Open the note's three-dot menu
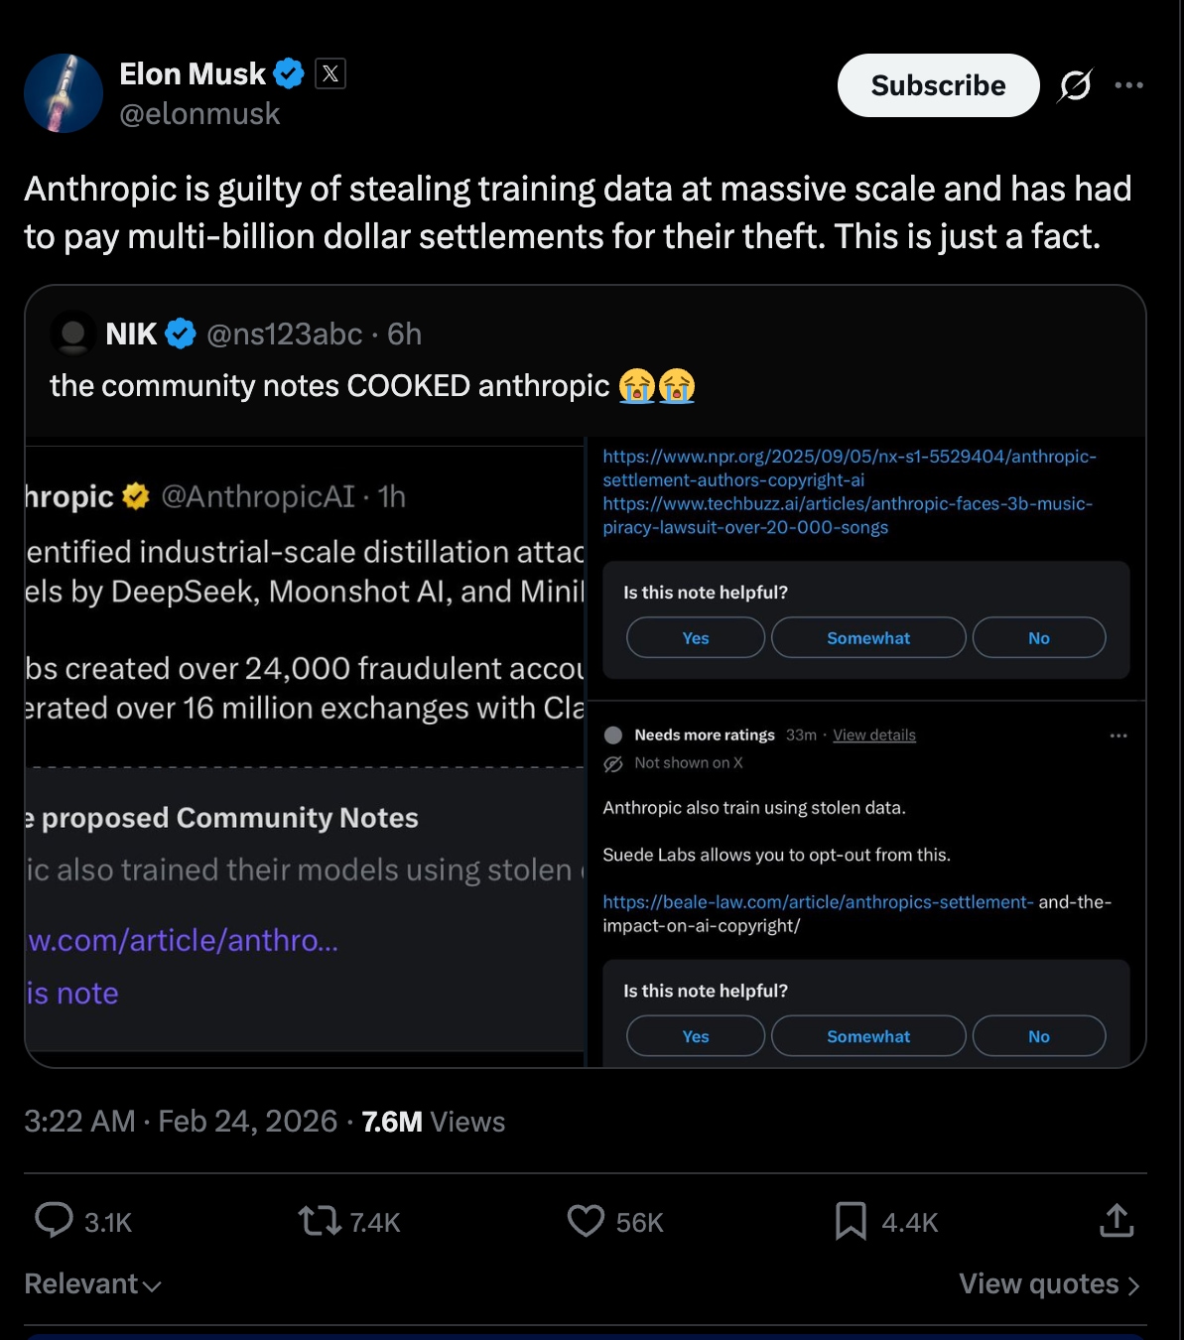 (x=1118, y=736)
